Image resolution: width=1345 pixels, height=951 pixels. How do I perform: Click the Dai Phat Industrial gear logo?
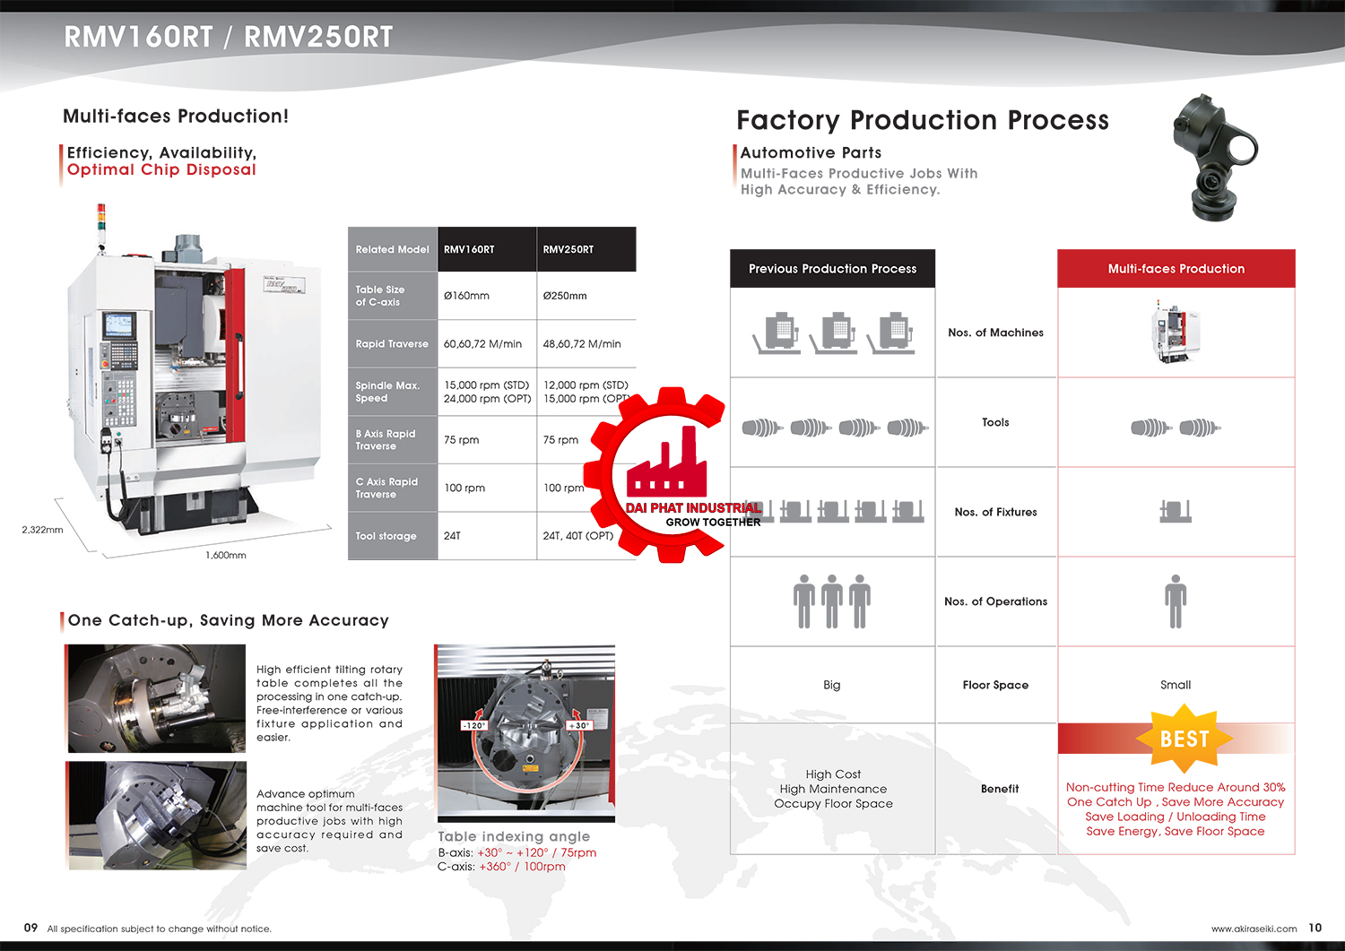tap(668, 475)
